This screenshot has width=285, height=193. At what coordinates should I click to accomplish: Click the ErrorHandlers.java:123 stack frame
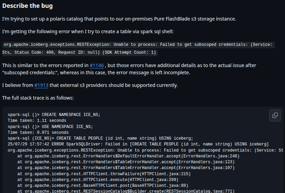126,162
